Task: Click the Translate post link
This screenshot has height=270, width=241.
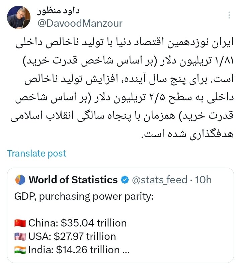Action: click(x=37, y=153)
